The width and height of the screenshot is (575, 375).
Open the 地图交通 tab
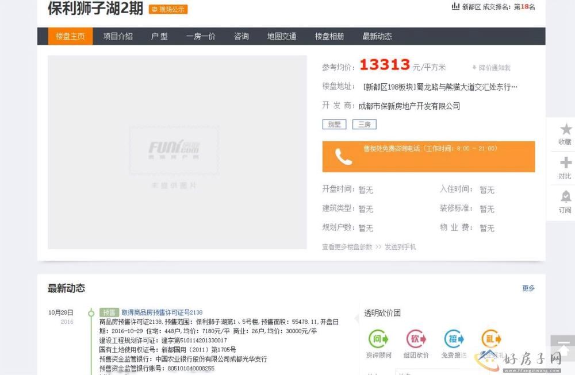pyautogui.click(x=282, y=36)
